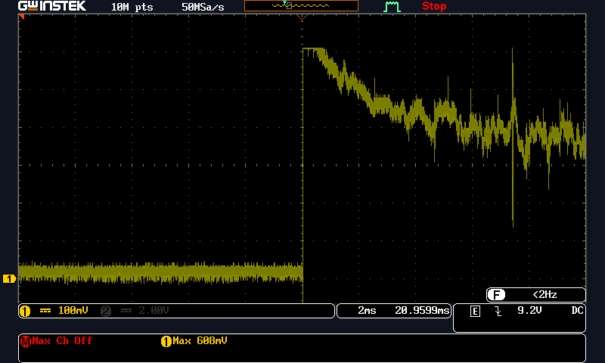Click the channel 1 number badge

[25, 311]
